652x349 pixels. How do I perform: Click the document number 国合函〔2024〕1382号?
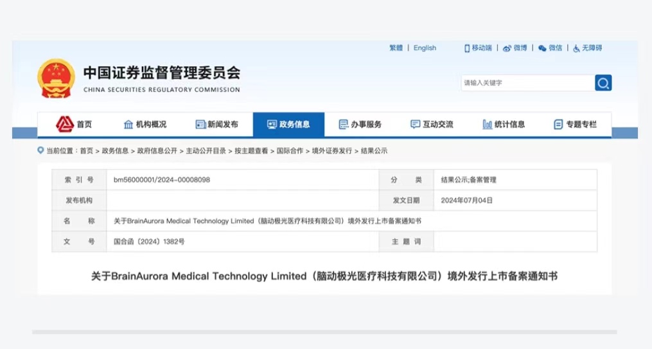pos(149,241)
